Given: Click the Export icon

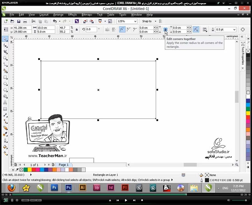Looking at the screenshot, I should point(92,21).
